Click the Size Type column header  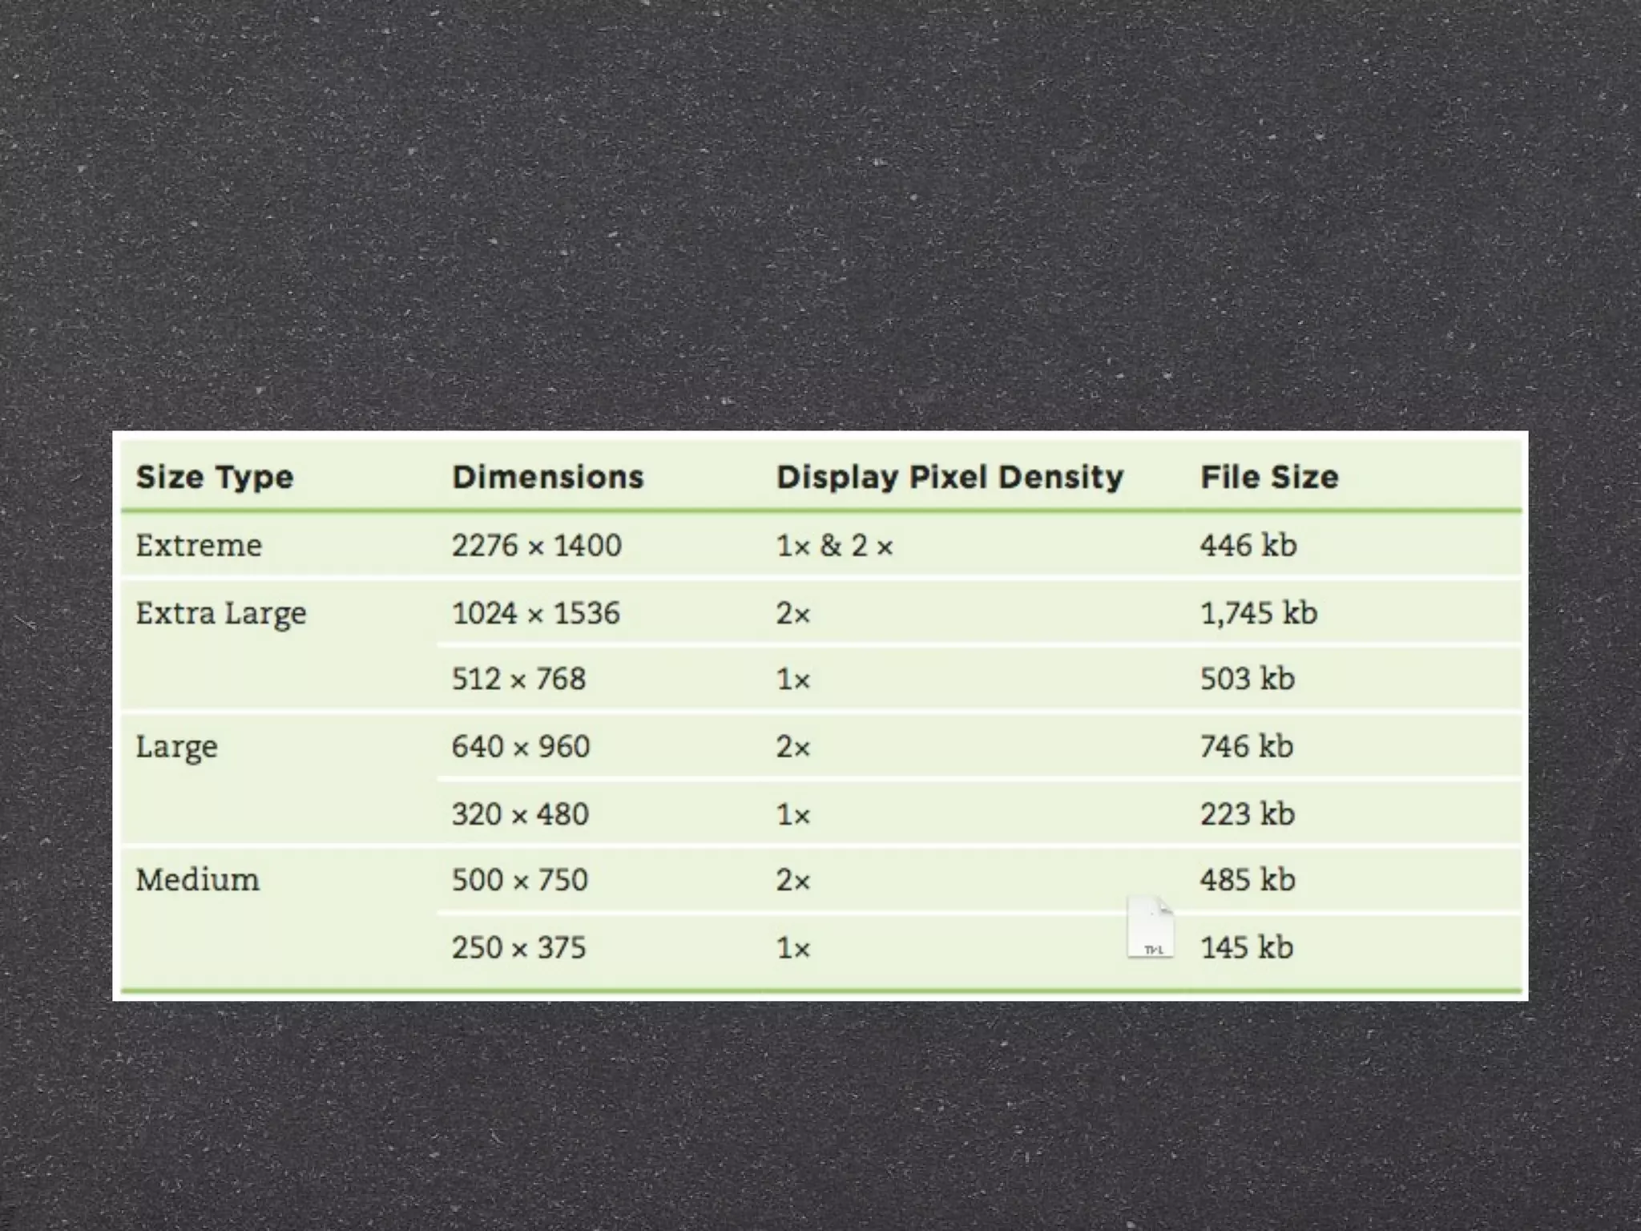[x=215, y=477]
